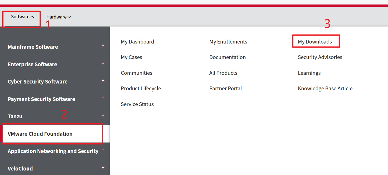
Task: Select Payment Security Software category
Action: pos(41,99)
